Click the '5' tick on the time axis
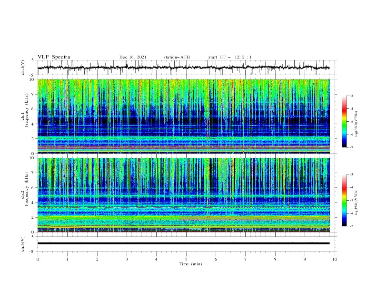This screenshot has height=291, width=377. [186, 259]
